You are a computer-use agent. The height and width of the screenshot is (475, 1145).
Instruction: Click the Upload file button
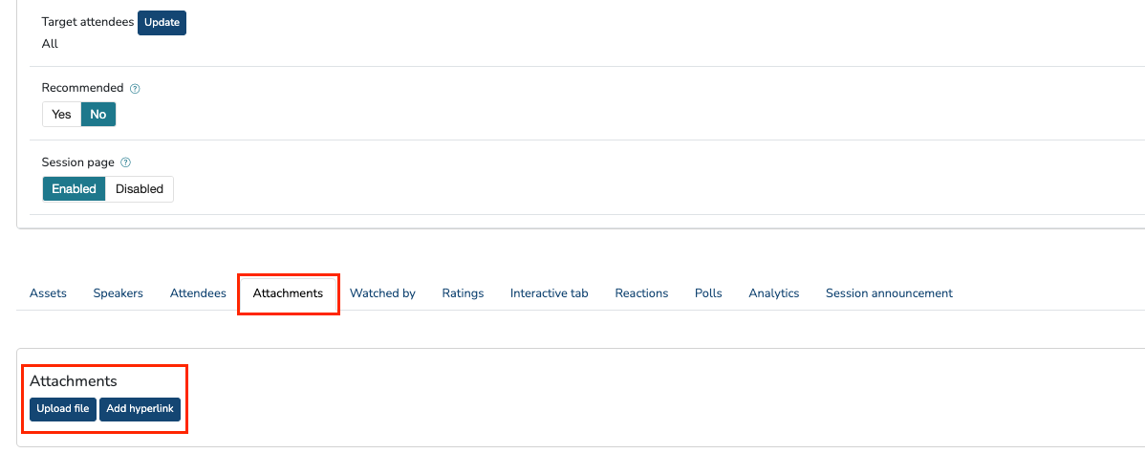click(x=63, y=409)
